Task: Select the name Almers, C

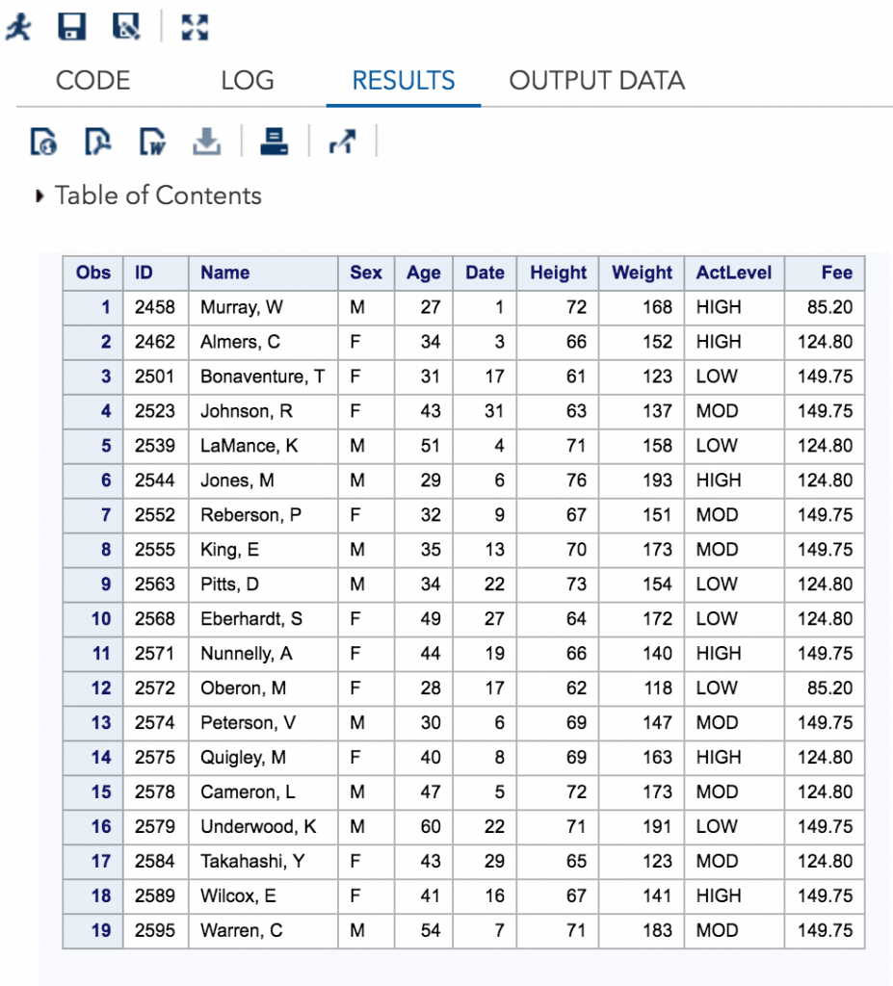Action: click(x=240, y=342)
